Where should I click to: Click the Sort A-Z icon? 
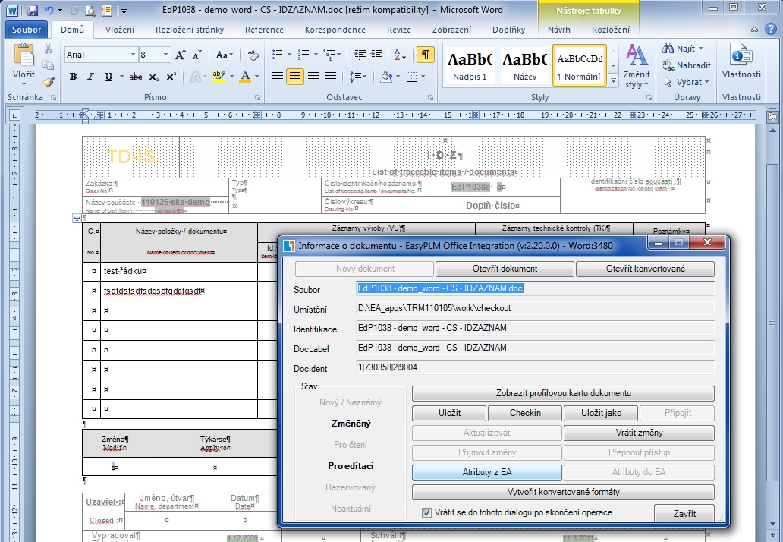400,55
